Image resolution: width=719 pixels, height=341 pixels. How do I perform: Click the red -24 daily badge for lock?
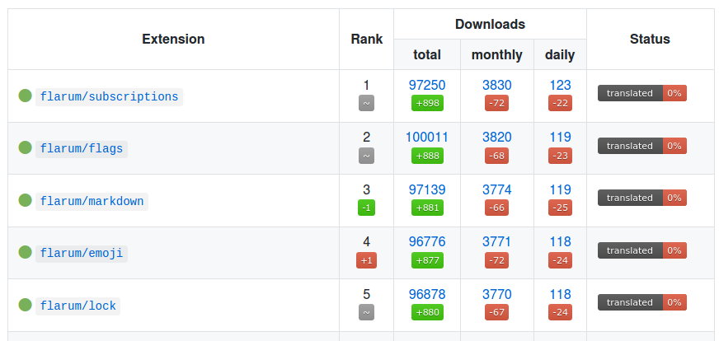[x=560, y=312]
